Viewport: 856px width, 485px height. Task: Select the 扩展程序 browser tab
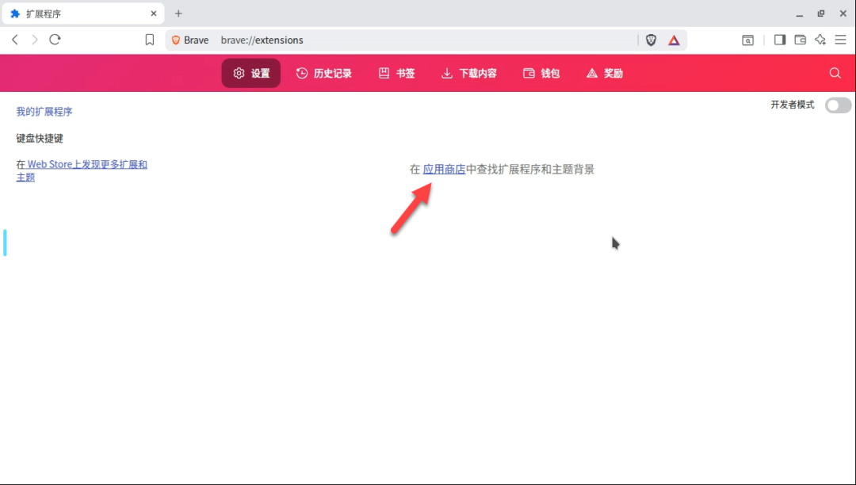(x=83, y=13)
